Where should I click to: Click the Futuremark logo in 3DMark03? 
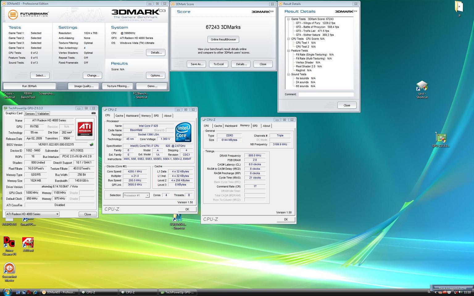tap(28, 14)
